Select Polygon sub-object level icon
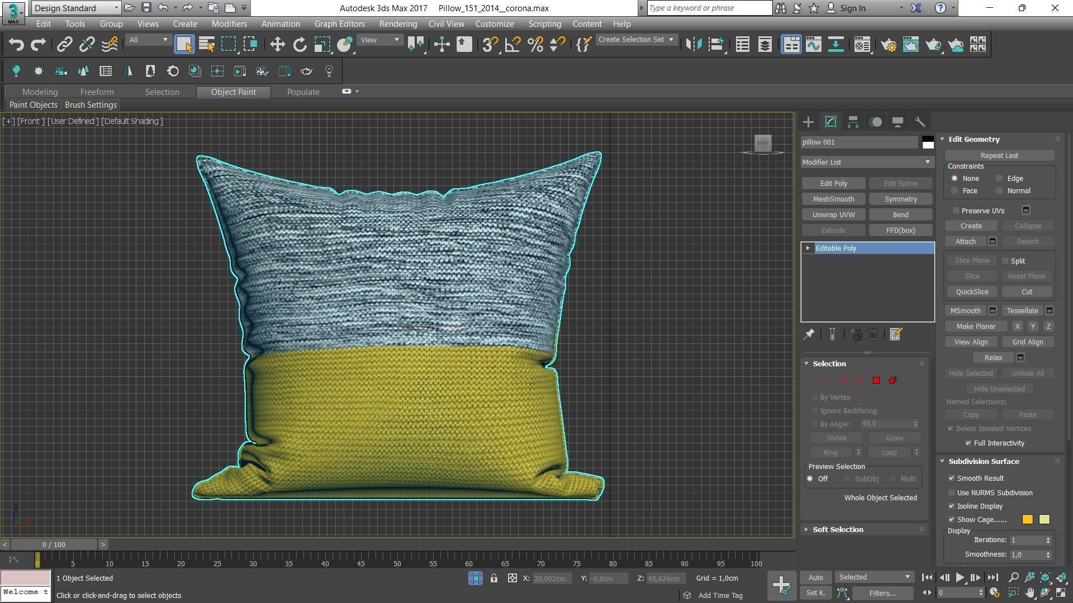Viewport: 1073px width, 603px height. pos(876,380)
